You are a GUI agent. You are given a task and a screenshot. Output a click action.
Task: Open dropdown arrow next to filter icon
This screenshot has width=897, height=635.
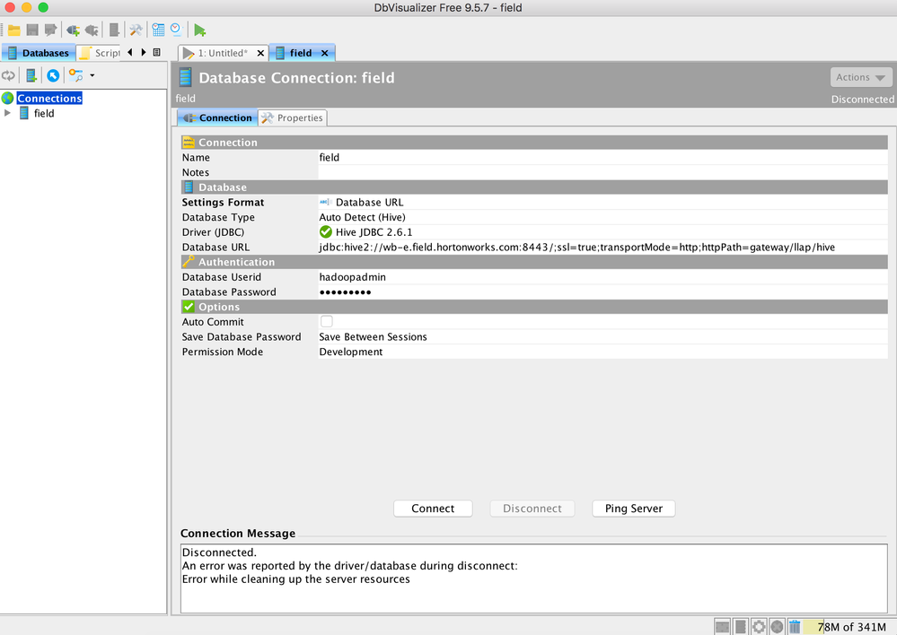[92, 75]
